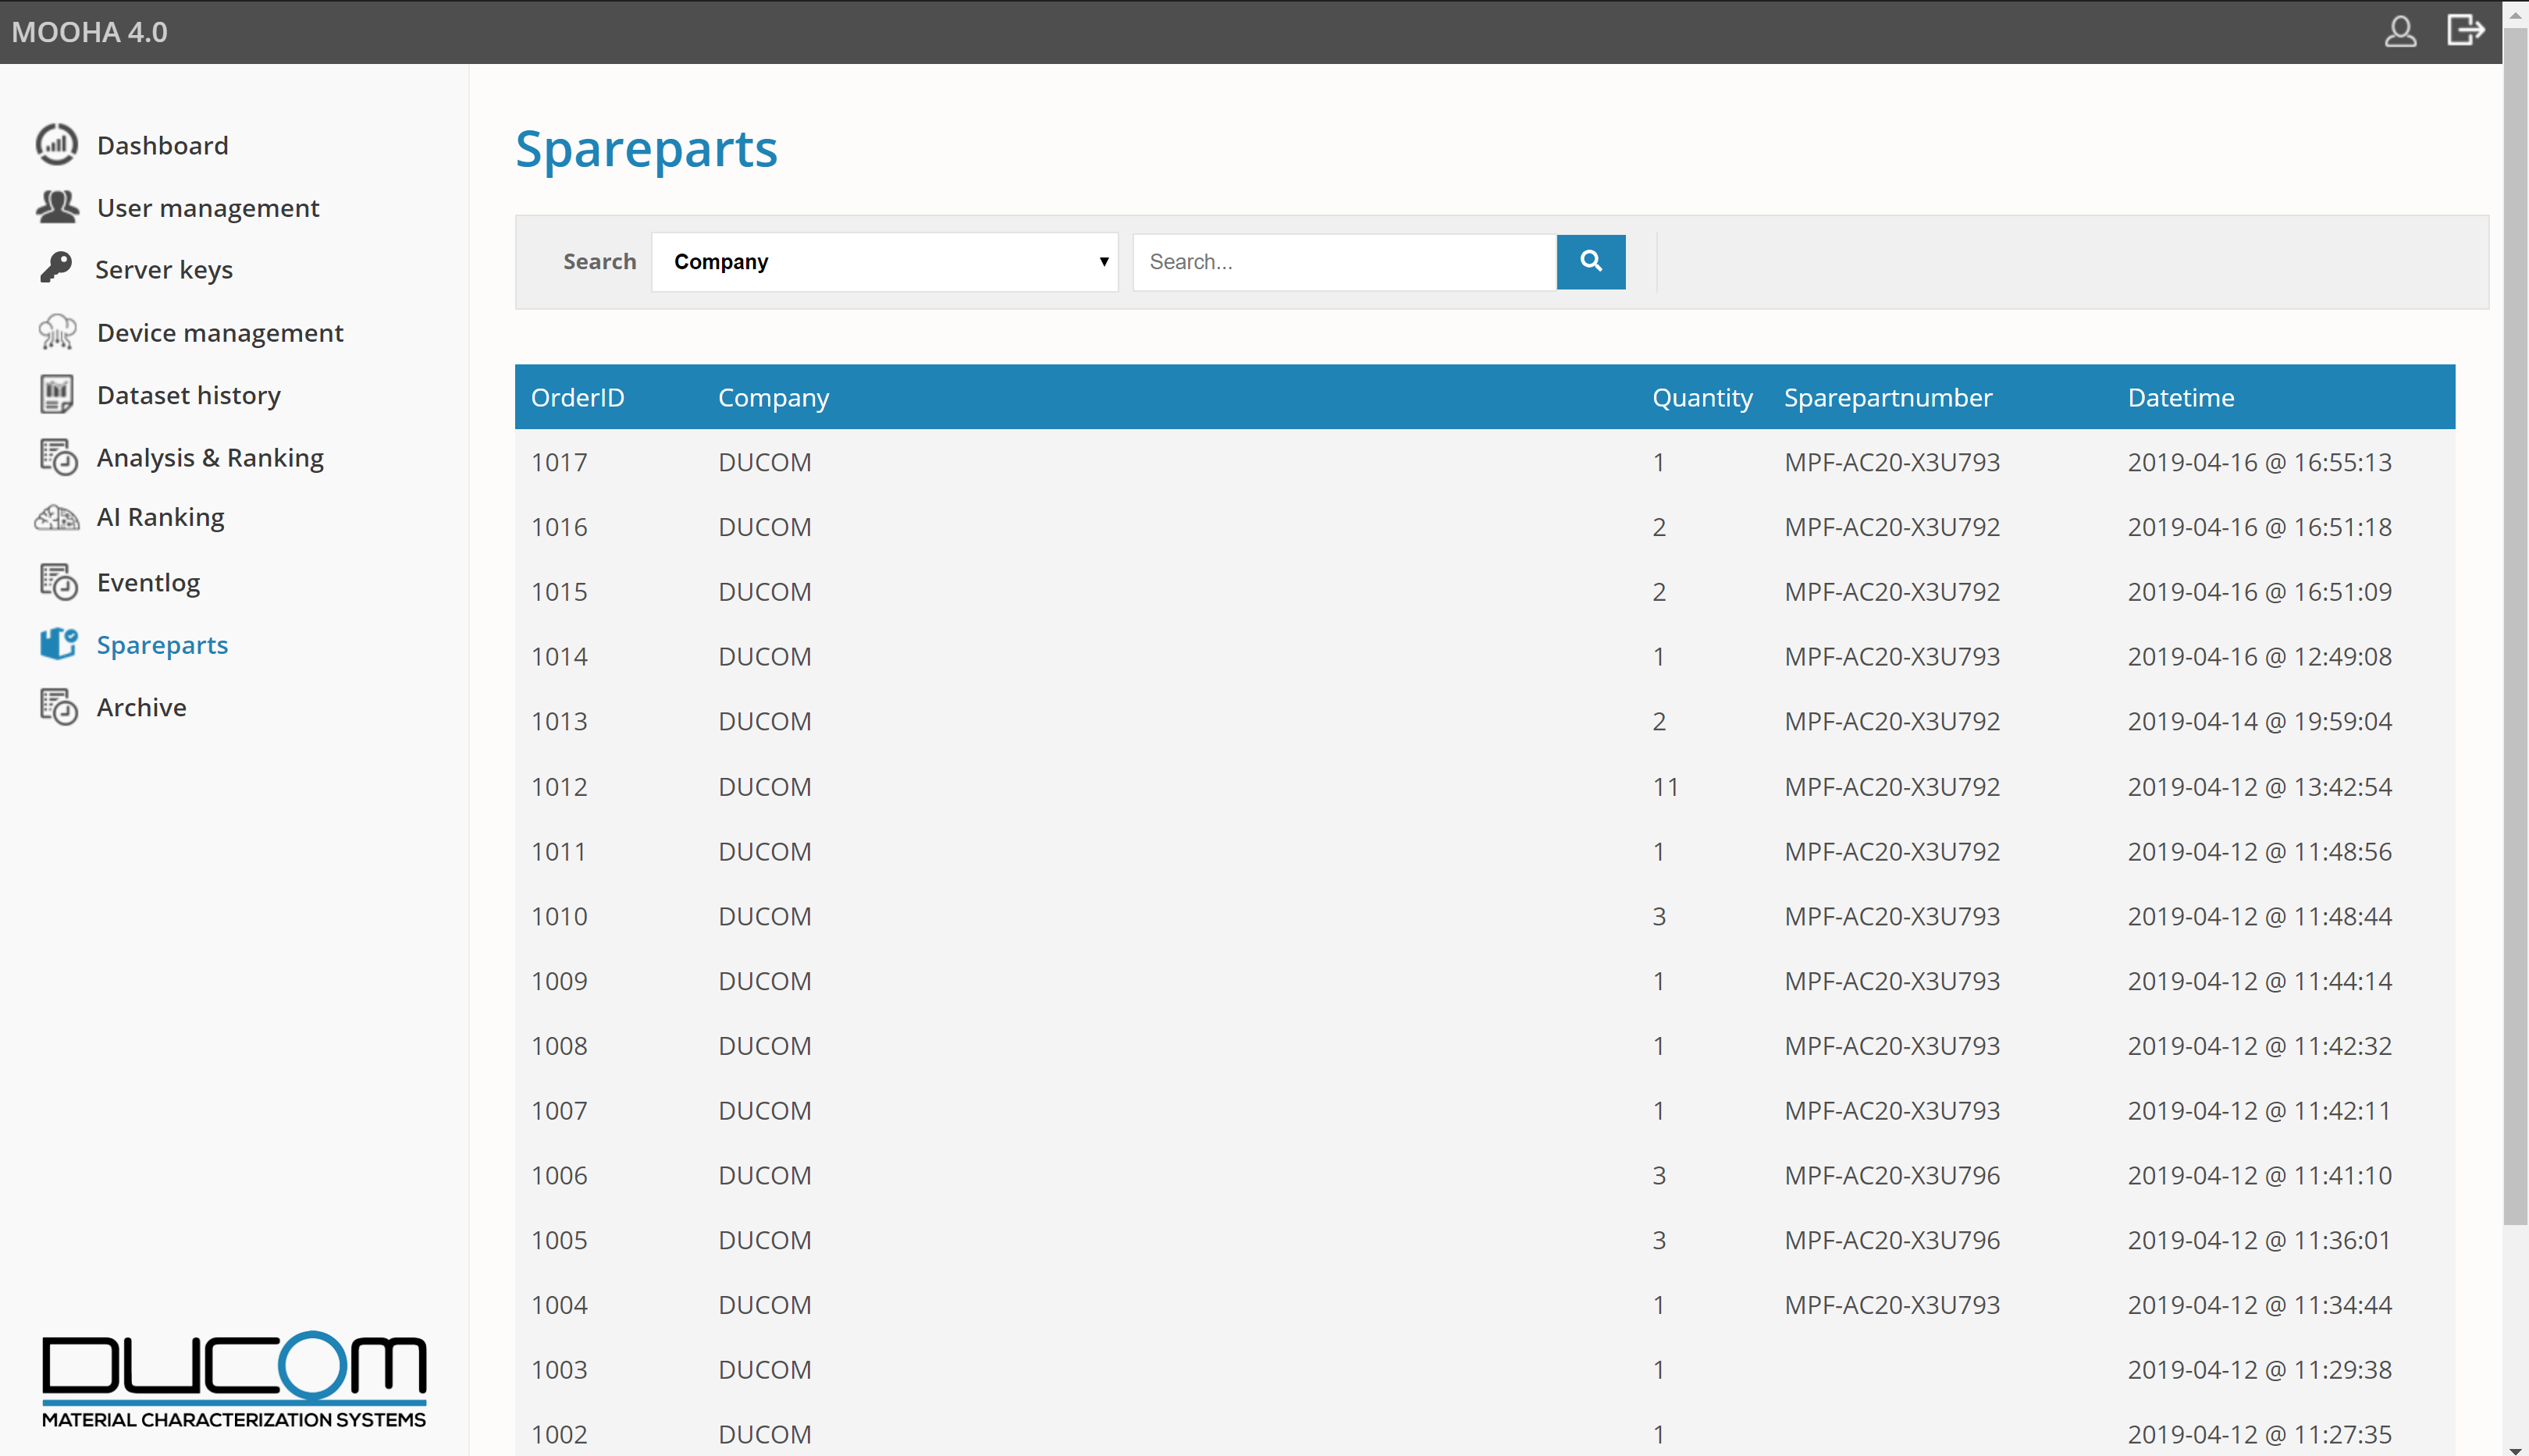Open the Company search field dropdown
The width and height of the screenshot is (2529, 1456).
click(x=884, y=262)
